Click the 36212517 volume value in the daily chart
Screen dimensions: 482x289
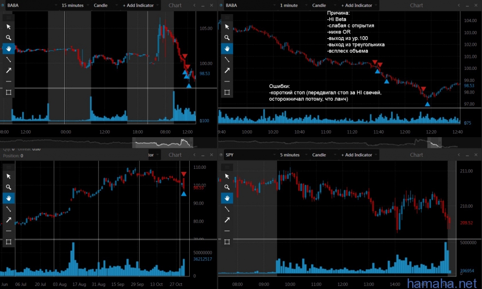tap(202, 259)
